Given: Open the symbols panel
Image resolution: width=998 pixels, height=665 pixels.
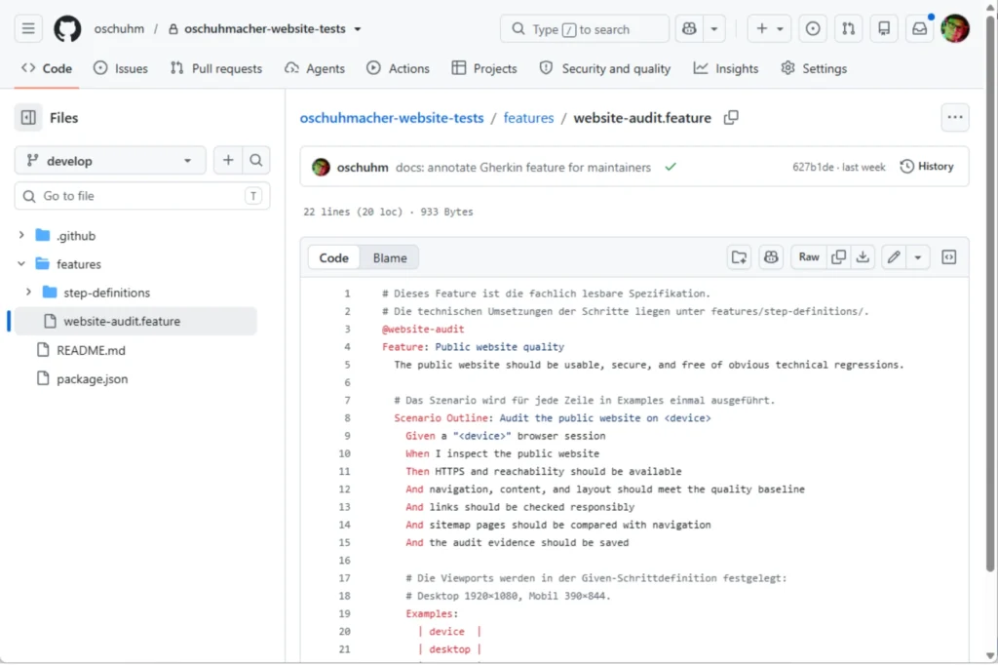Looking at the screenshot, I should click(x=949, y=257).
